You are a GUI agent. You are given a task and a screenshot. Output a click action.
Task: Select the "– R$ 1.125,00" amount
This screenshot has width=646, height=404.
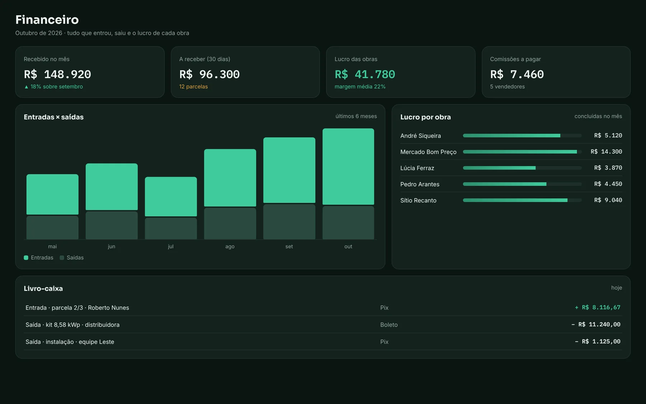pyautogui.click(x=598, y=342)
